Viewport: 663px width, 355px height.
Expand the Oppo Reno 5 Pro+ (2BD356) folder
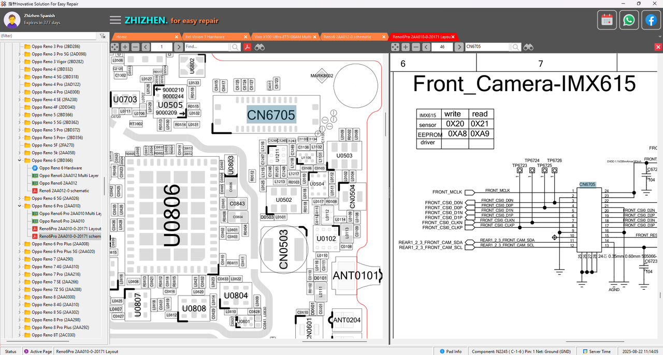(20, 138)
